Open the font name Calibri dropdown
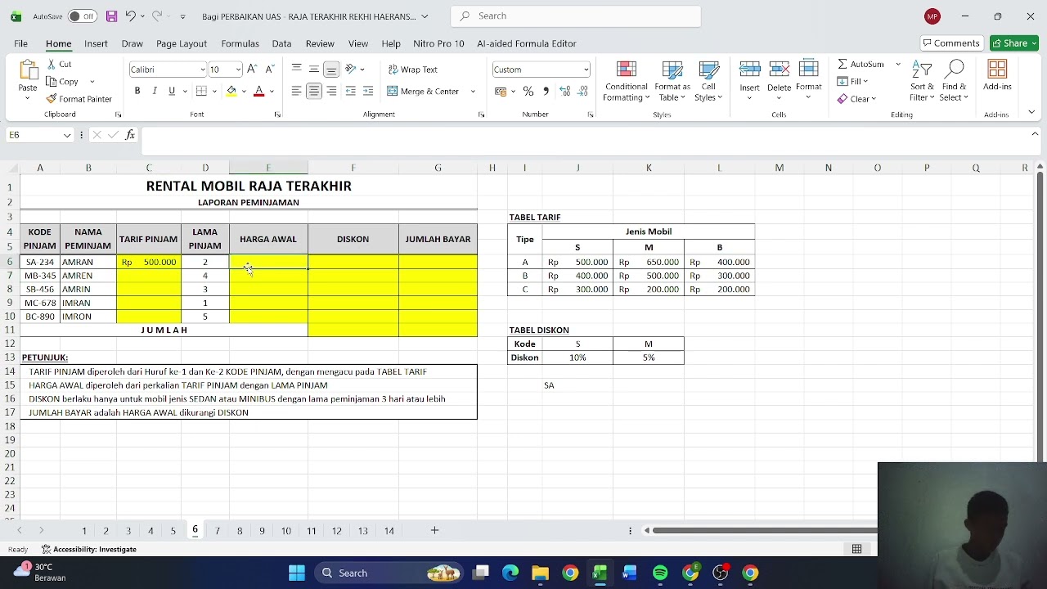The image size is (1047, 589). [203, 70]
